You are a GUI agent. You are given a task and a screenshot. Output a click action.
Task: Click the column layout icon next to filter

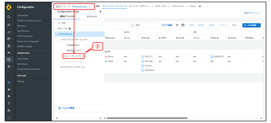(183, 25)
